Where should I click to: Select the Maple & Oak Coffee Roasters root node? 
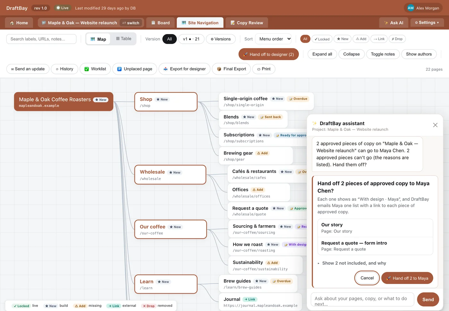(64, 102)
